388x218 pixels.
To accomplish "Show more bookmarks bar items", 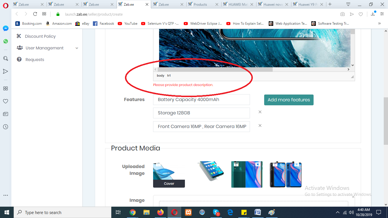I will 379,24.
